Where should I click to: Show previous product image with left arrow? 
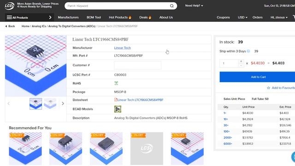pos(9,103)
